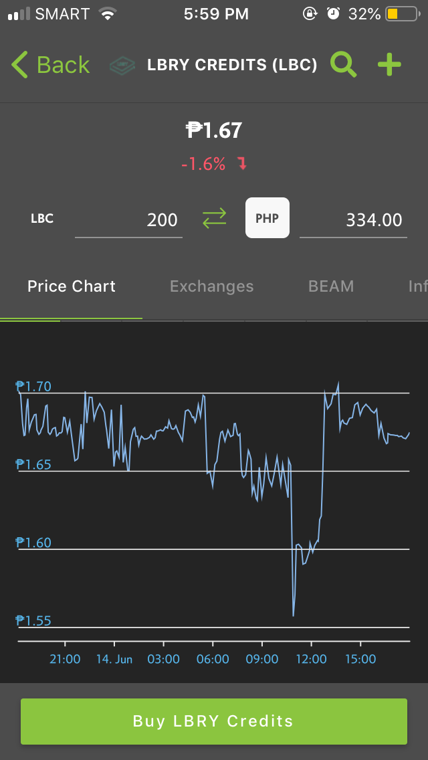
Task: Tap the Buy LBRY Credits button
Action: pos(214,721)
